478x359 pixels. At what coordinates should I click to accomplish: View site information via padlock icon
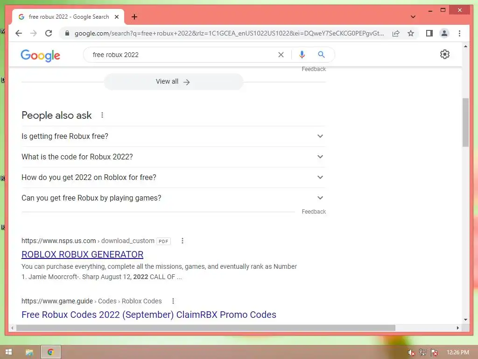coord(67,33)
